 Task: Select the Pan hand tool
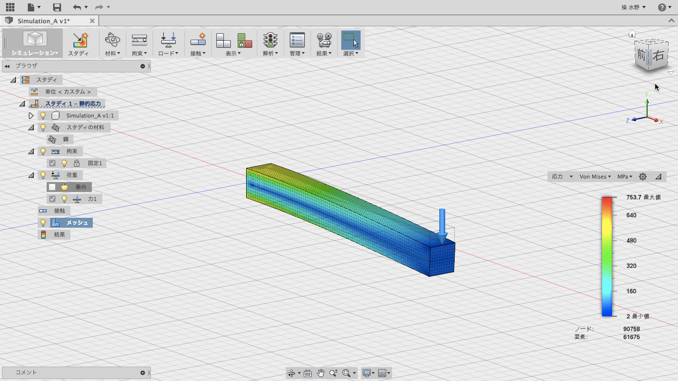tap(321, 373)
